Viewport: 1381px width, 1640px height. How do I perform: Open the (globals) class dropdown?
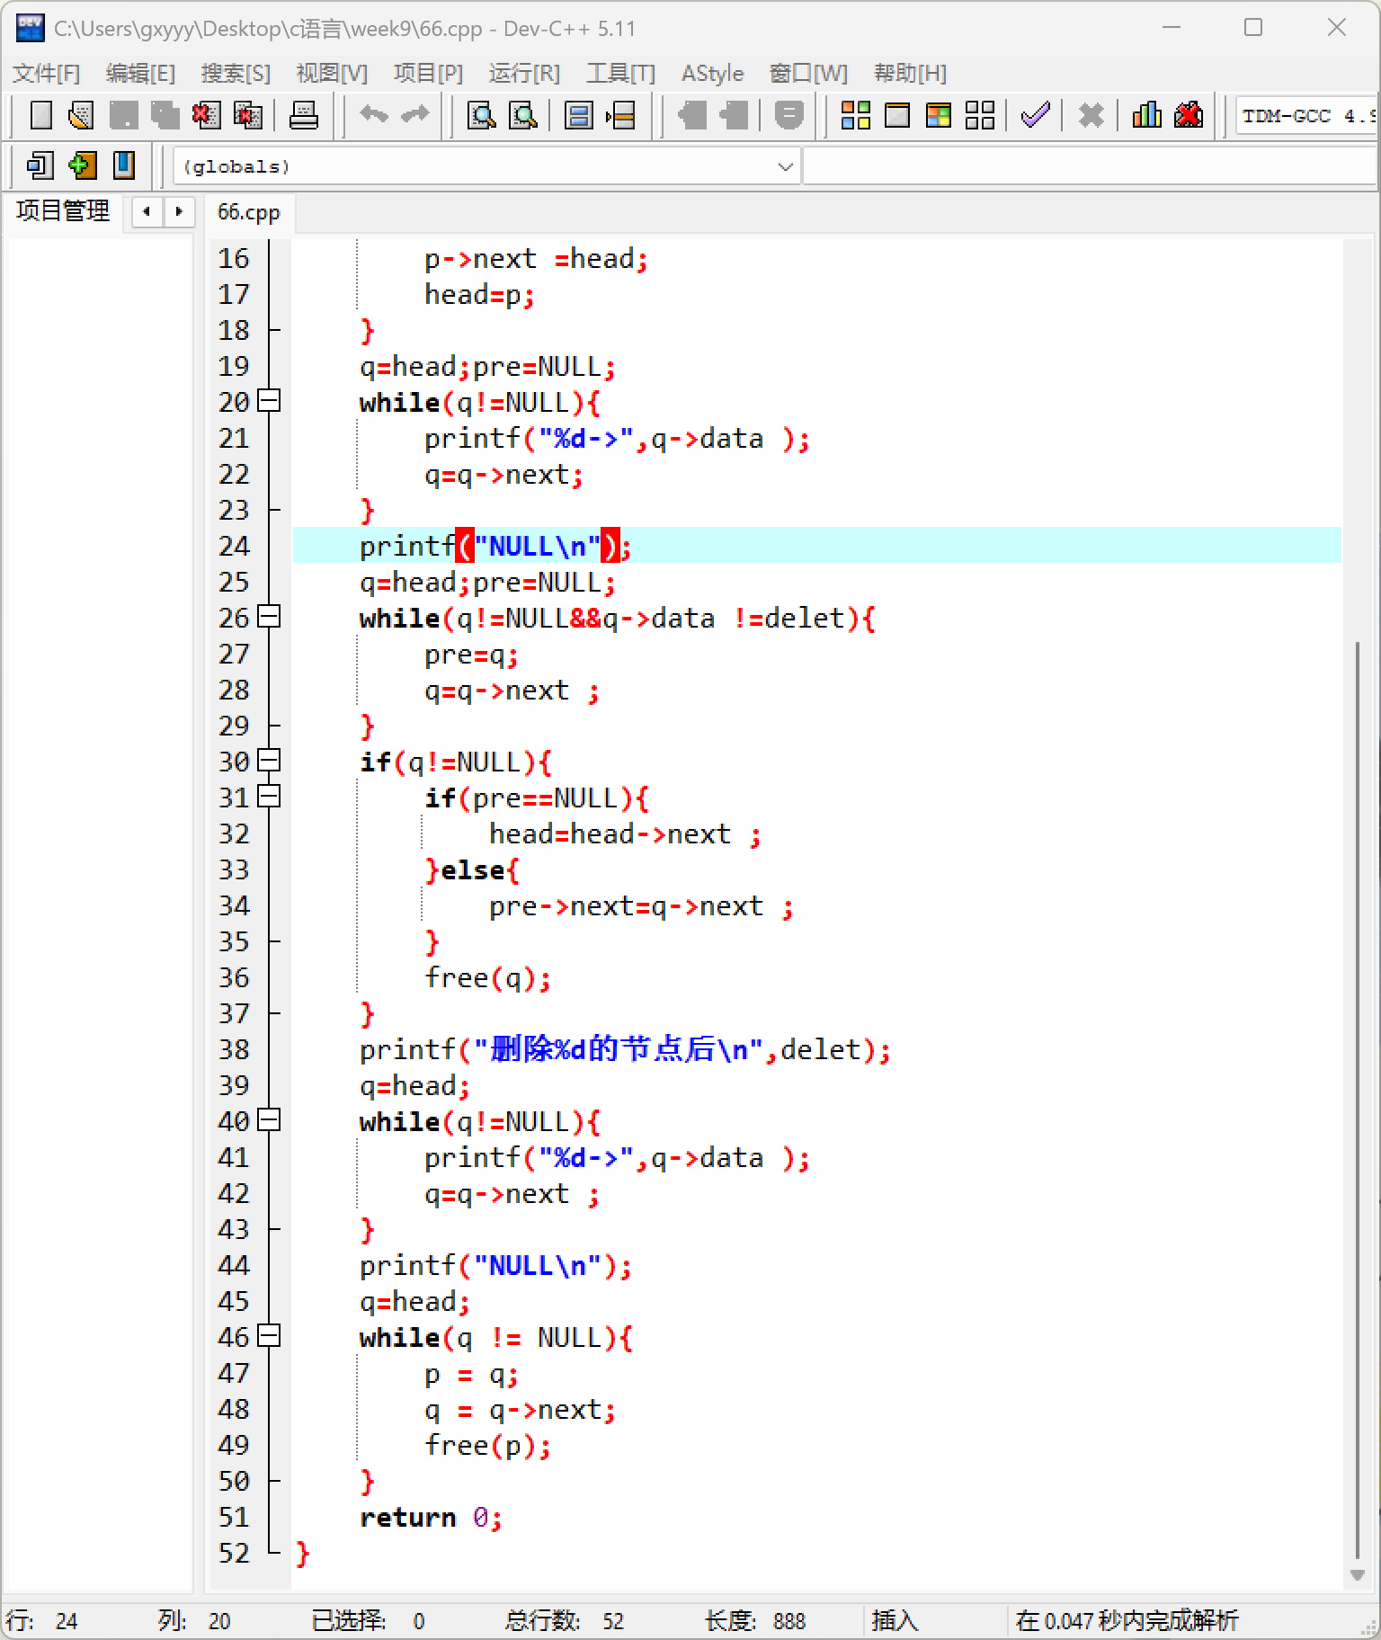pyautogui.click(x=486, y=166)
